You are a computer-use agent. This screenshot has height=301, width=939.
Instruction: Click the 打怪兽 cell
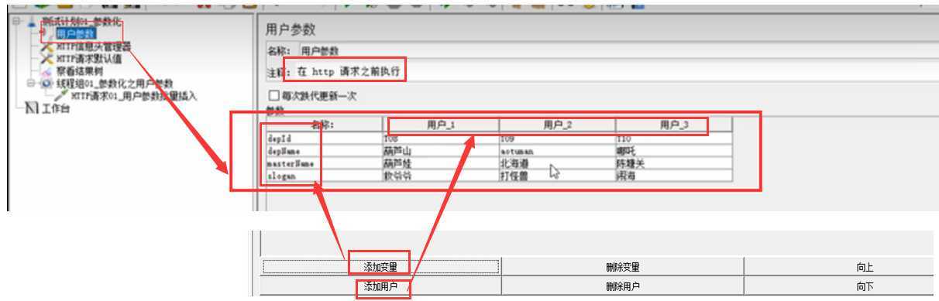pyautogui.click(x=557, y=175)
